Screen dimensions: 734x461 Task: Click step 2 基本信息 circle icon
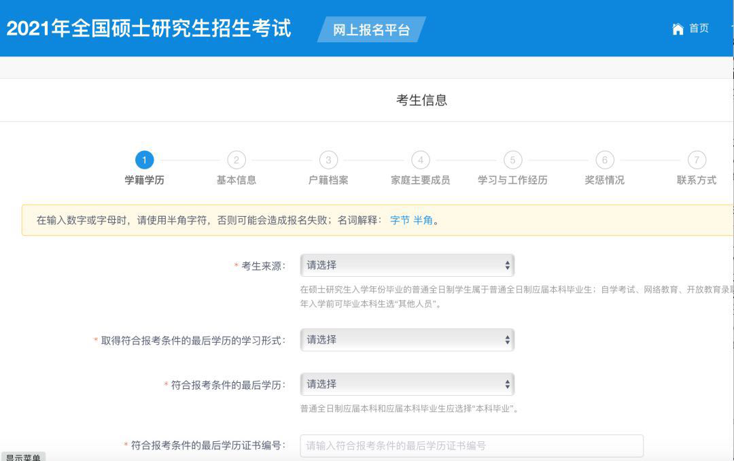[236, 161]
